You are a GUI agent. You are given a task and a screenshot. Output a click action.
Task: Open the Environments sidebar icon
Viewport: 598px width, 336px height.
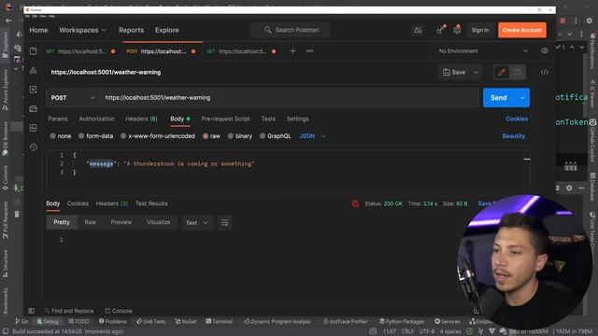(34, 90)
